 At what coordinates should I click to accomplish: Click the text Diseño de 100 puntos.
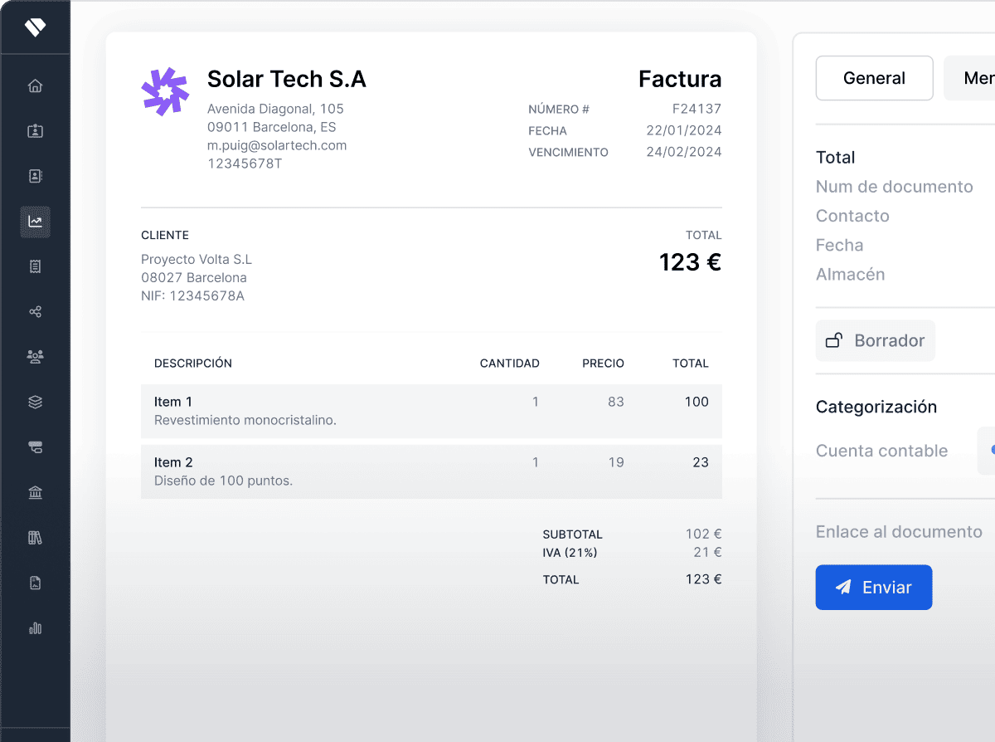(223, 481)
